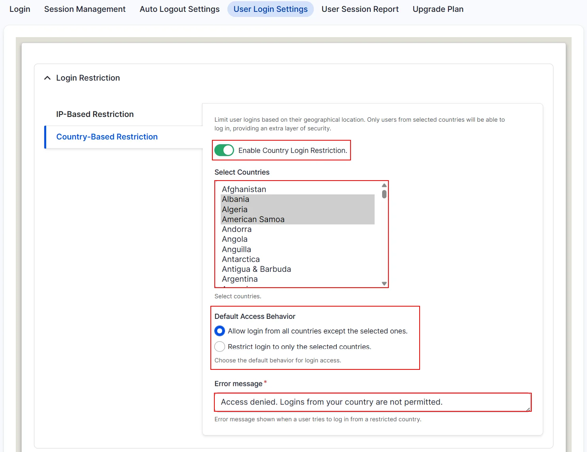Select Antarctica in countries list
The width and height of the screenshot is (587, 452).
(298, 259)
